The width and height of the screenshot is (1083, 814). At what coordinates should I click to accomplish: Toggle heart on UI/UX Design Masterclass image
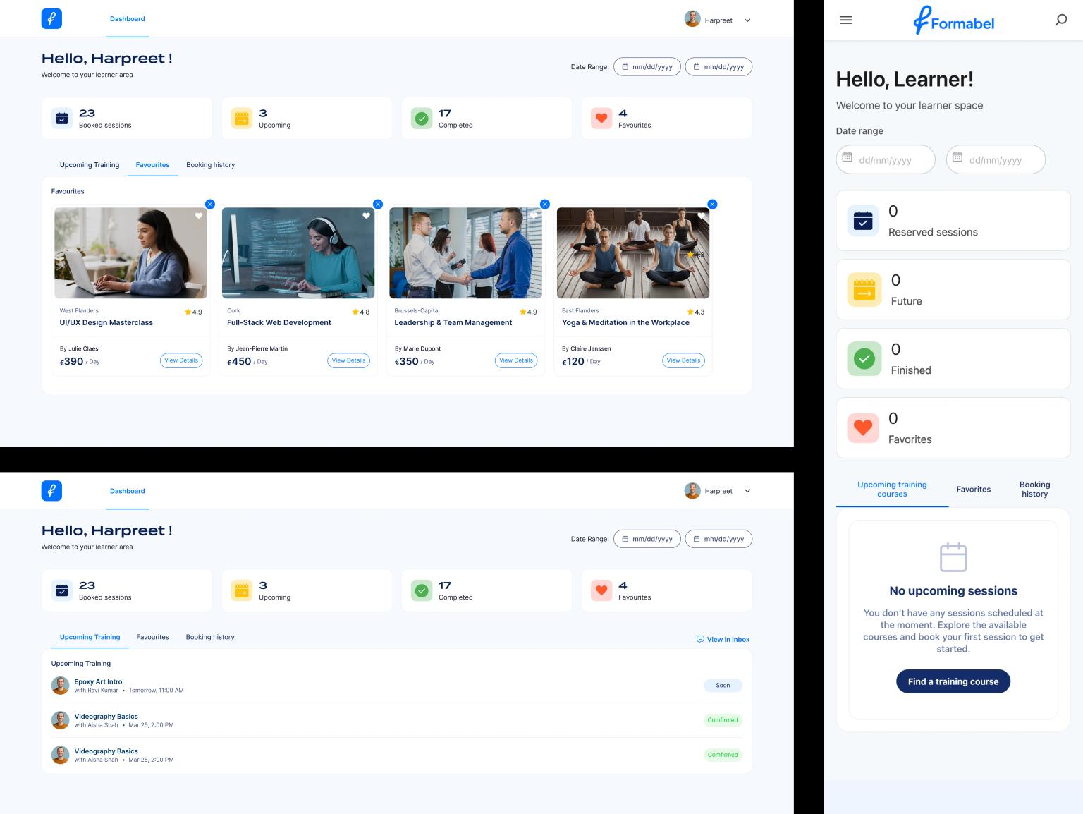[x=199, y=216]
